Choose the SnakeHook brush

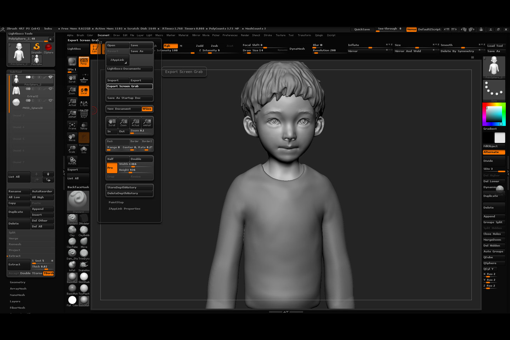[84, 265]
